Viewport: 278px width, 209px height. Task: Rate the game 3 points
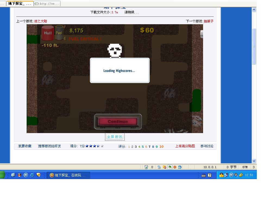point(136,147)
